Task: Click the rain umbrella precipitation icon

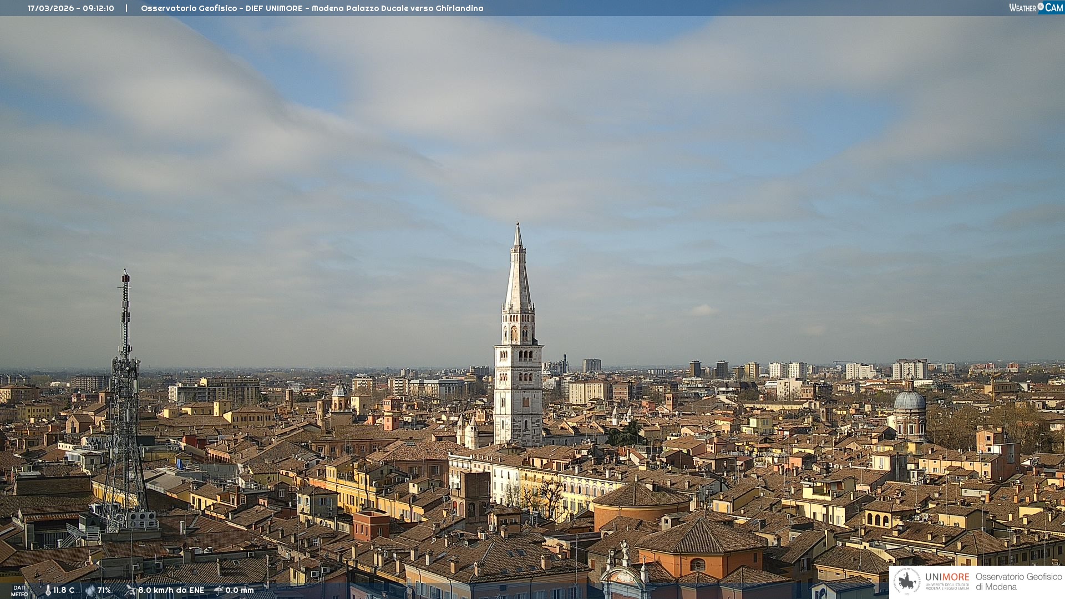Action: coord(219,590)
